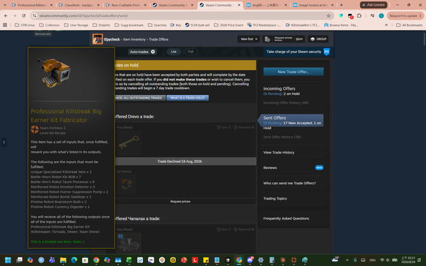Click the shield extension icon in toolbar
This screenshot has width=426, height=266.
point(341,16)
